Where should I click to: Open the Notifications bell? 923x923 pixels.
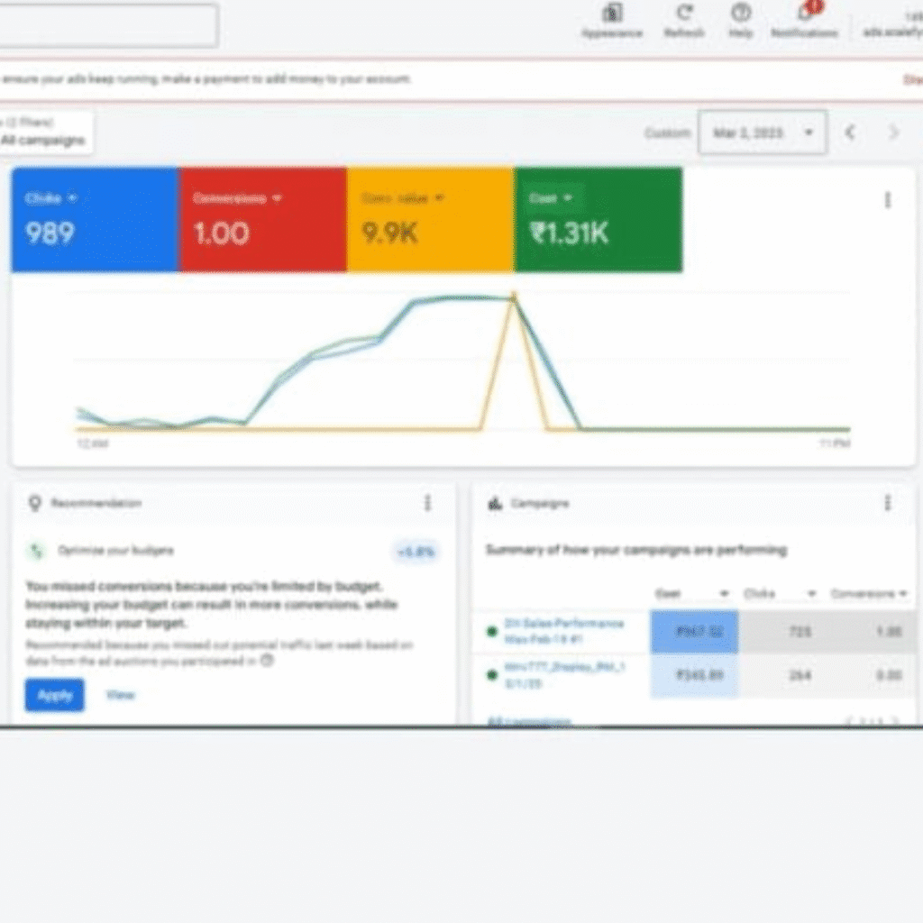[805, 14]
